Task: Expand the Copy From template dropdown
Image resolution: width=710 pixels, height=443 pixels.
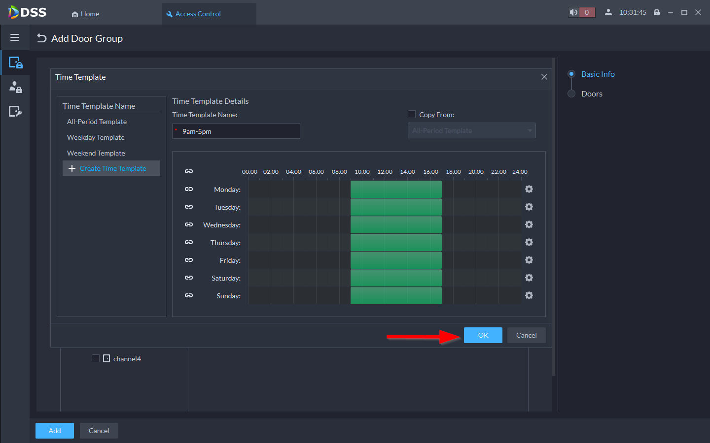Action: click(x=471, y=130)
